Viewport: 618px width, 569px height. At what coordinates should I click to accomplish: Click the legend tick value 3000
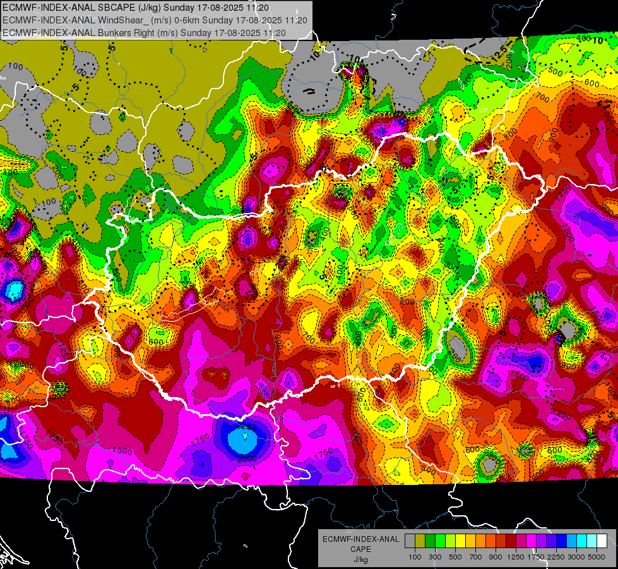point(576,557)
